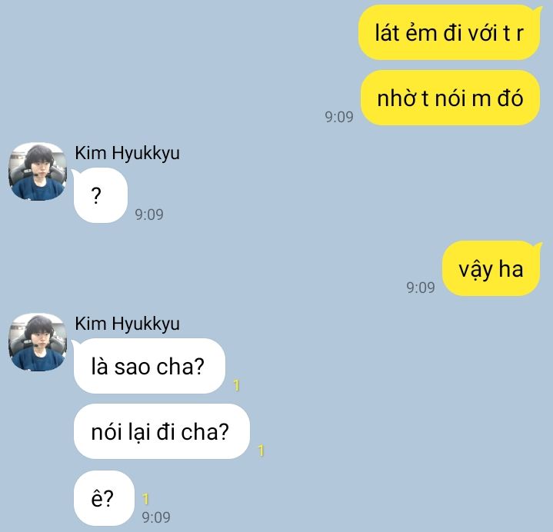Screen dimensions: 553x532
Task: Select the unread count next to 'nói lại đi cha?'
Action: tap(261, 451)
